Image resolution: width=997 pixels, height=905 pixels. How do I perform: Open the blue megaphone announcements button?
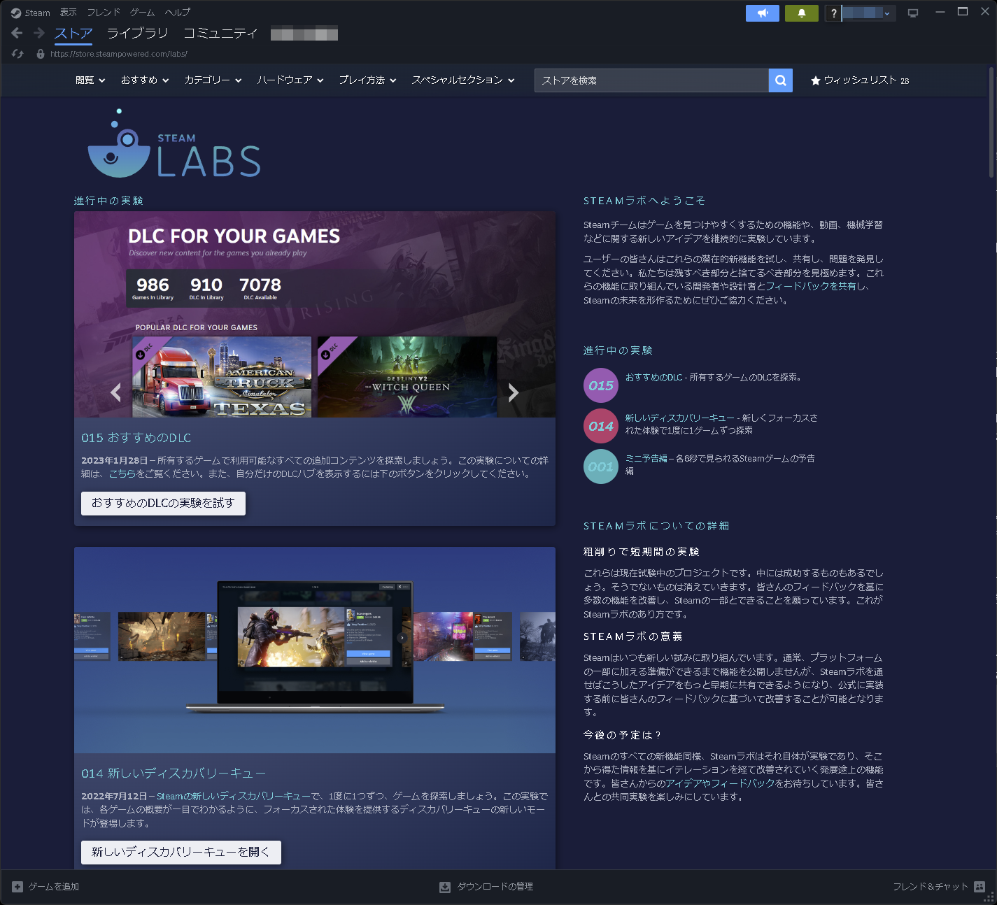click(763, 13)
